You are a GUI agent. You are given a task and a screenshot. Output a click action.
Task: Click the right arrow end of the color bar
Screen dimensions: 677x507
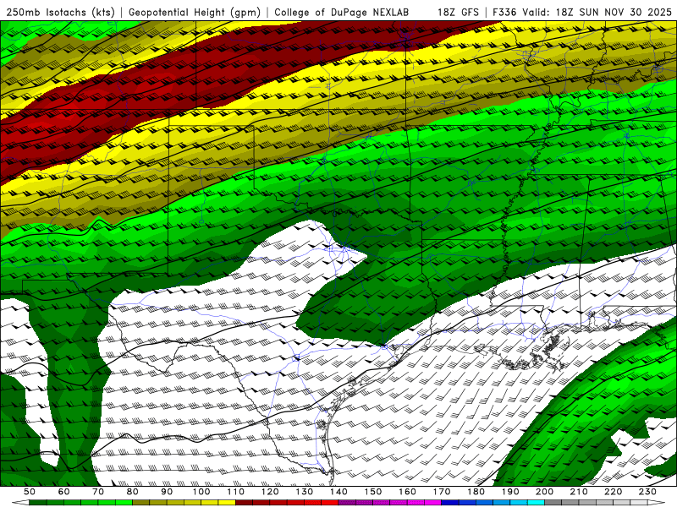point(657,502)
